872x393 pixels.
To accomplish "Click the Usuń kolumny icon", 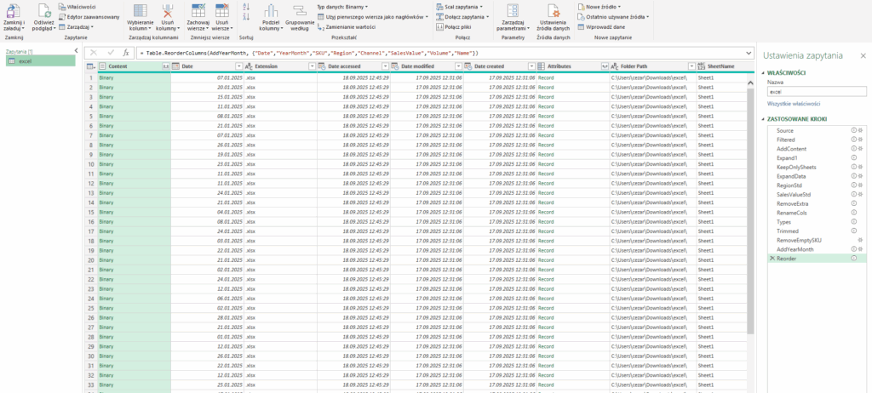I will pos(167,9).
